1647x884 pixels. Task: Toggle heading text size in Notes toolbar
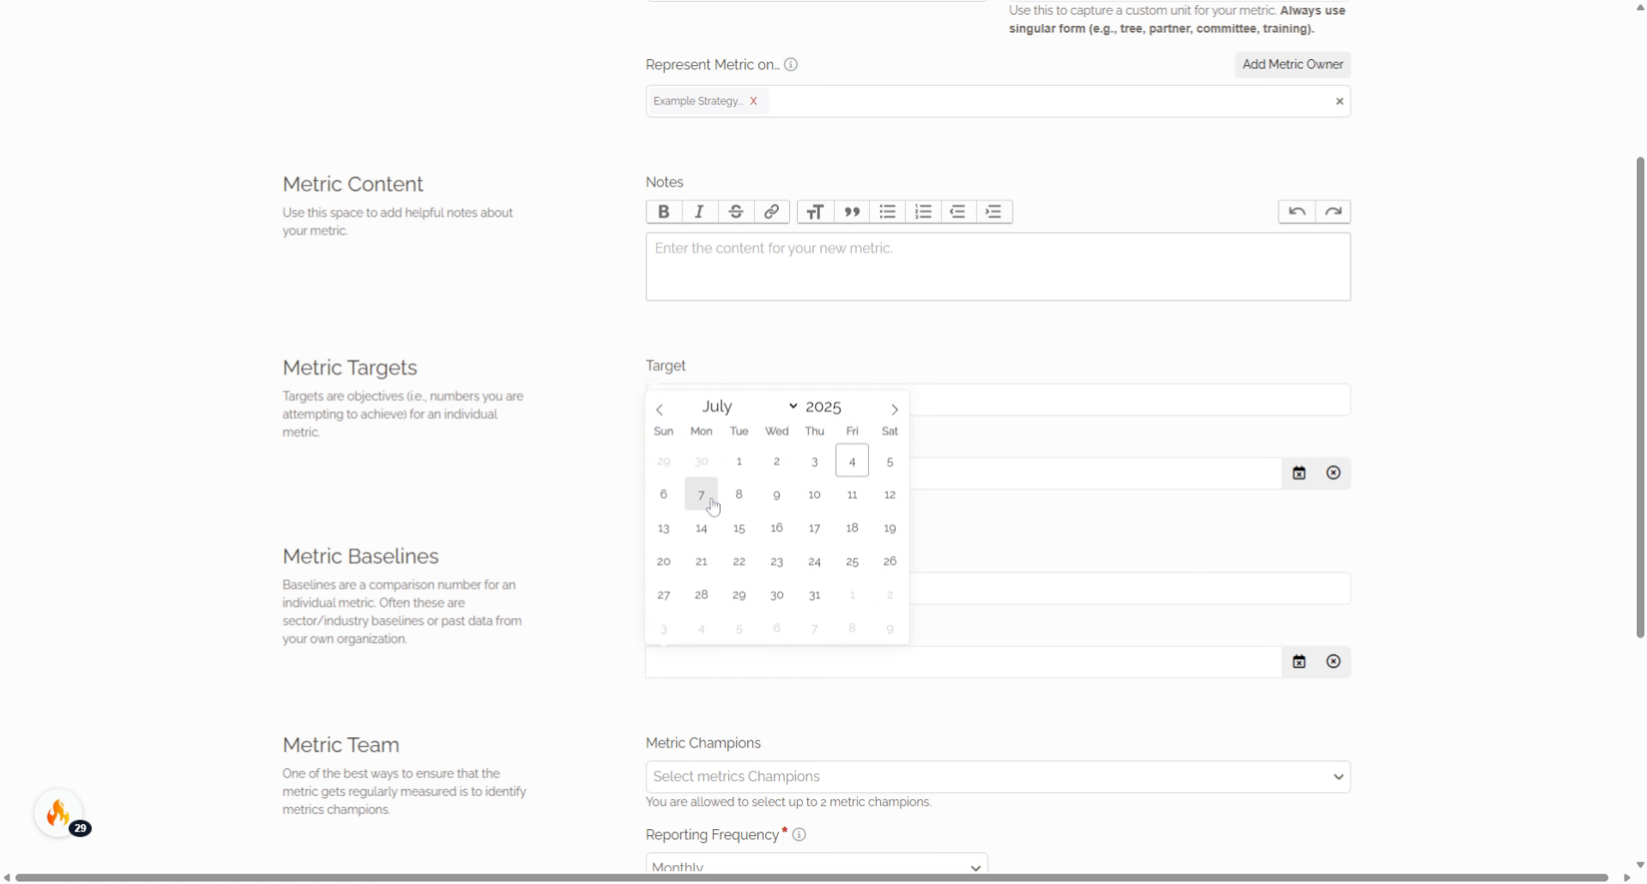815,212
